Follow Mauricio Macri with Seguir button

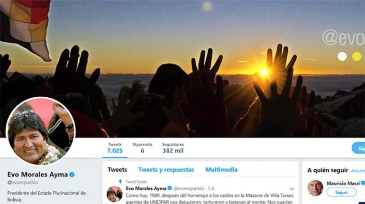(341, 192)
